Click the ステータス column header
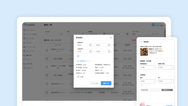This screenshot has height=106, width=188. pos(58,45)
